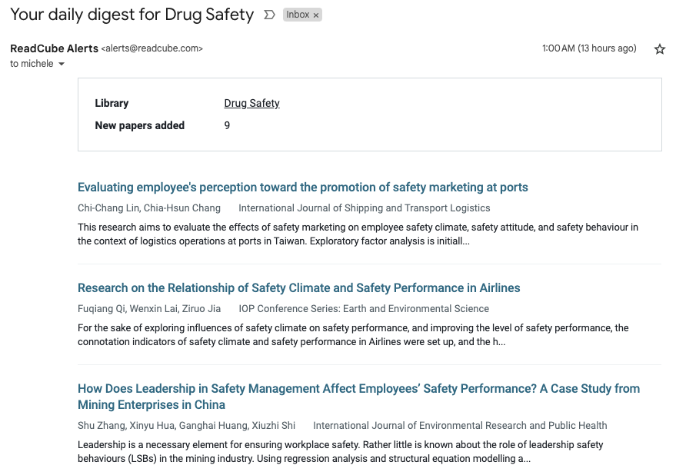
Task: Open the Safety Climate in Airlines paper
Action: click(298, 287)
